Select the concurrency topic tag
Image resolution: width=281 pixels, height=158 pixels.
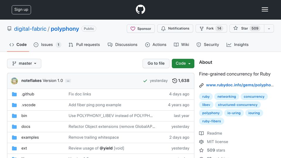pyautogui.click(x=254, y=97)
